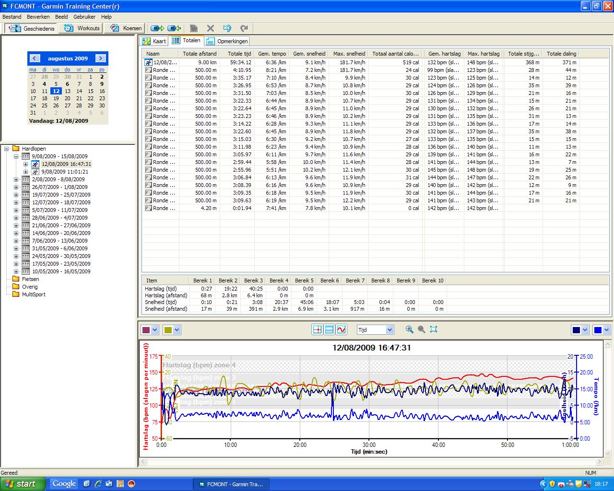Click the maroon color swatch
The height and width of the screenshot is (491, 614).
[147, 330]
